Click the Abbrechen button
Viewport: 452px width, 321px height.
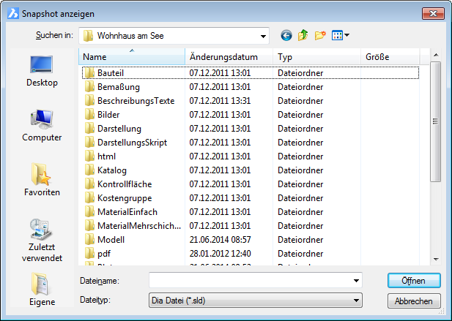coord(414,301)
